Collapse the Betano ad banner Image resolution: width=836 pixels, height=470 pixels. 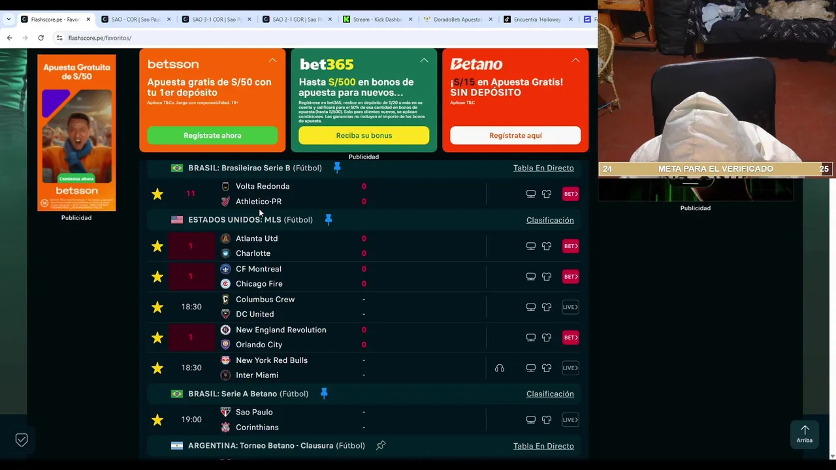575,60
